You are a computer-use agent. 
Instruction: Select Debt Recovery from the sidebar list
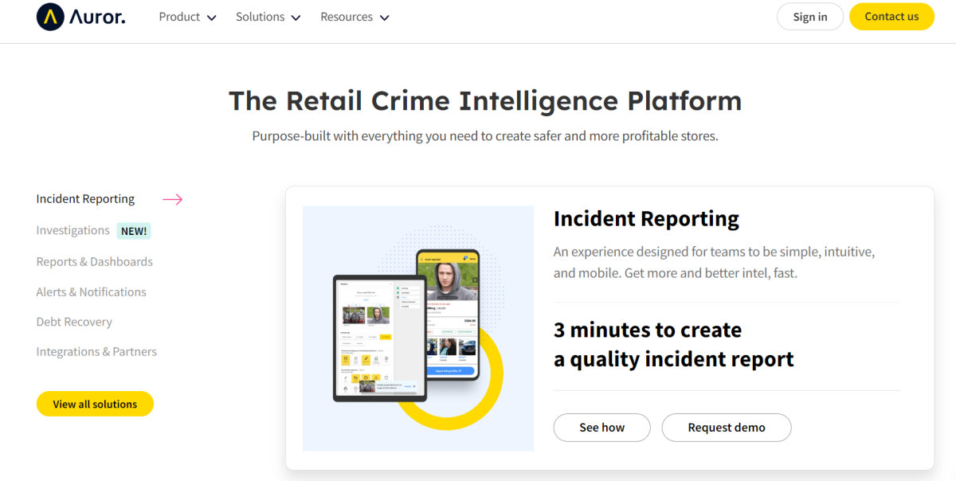click(74, 322)
